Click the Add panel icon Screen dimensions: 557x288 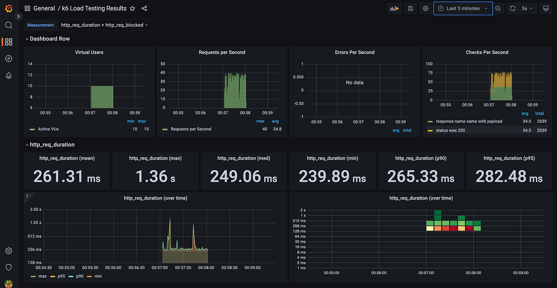[x=395, y=9]
